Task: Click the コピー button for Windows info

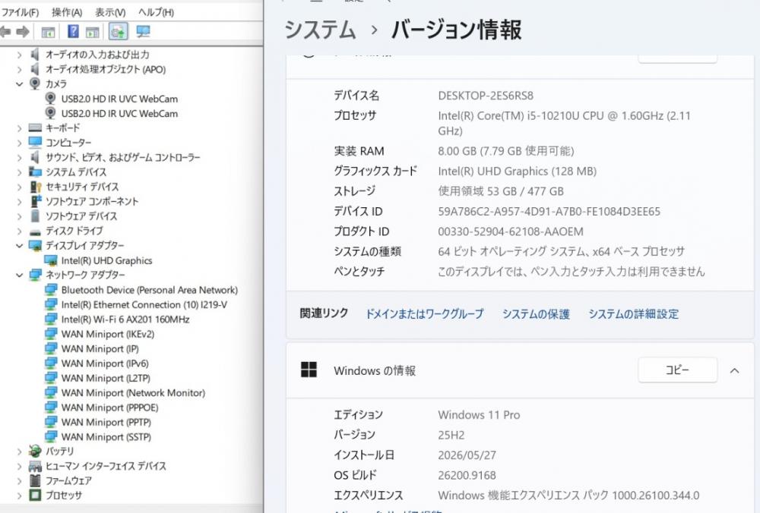Action: pos(678,370)
